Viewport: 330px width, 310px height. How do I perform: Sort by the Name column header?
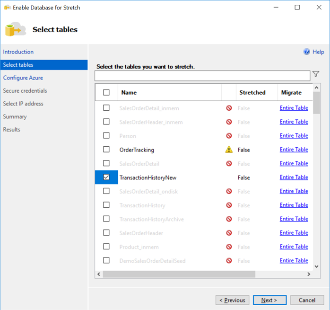pyautogui.click(x=129, y=93)
